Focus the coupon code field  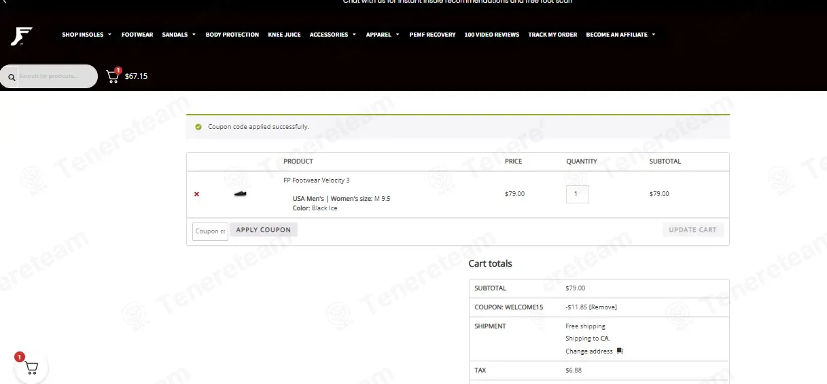coord(210,231)
